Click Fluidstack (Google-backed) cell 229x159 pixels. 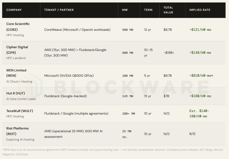(65, 96)
